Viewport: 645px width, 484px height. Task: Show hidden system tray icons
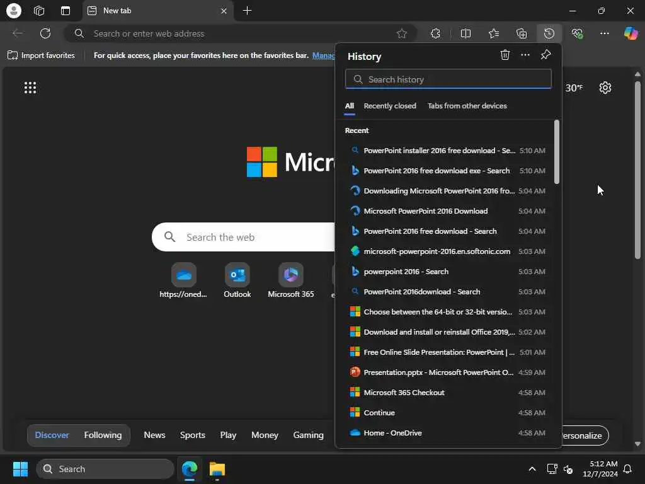click(532, 469)
